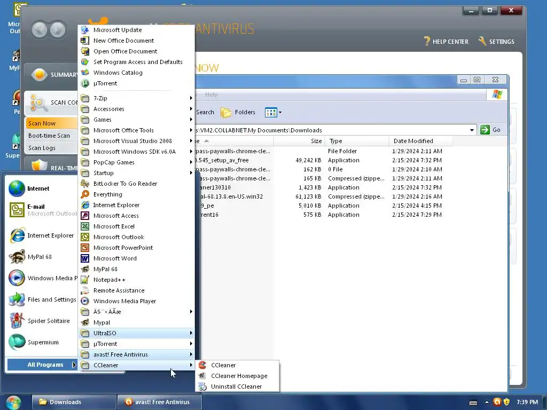This screenshot has width=547, height=410.
Task: Click the Windows Start orb
Action: click(14, 403)
